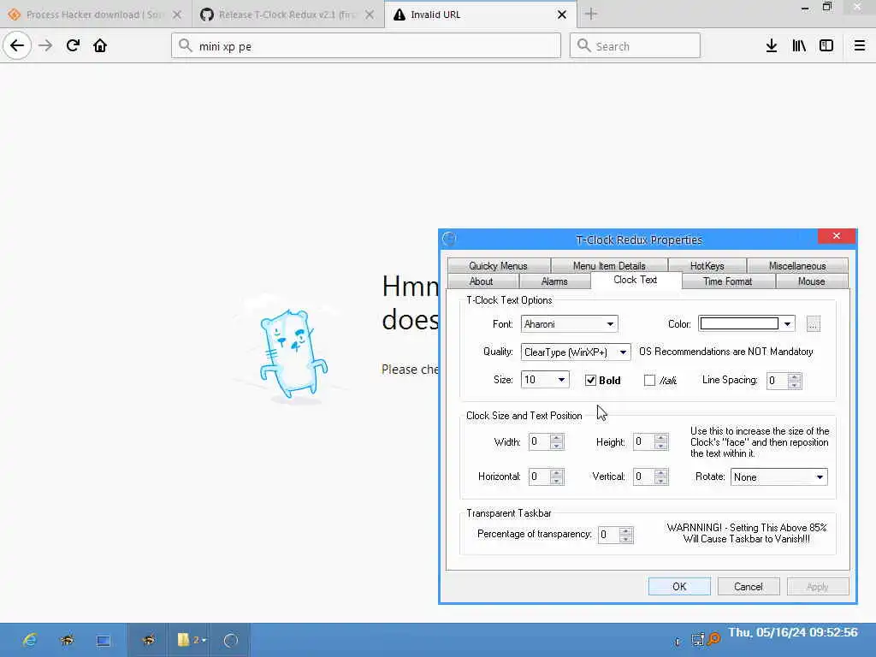Reload the page with the refresh icon
The width and height of the screenshot is (876, 657).
tap(73, 46)
